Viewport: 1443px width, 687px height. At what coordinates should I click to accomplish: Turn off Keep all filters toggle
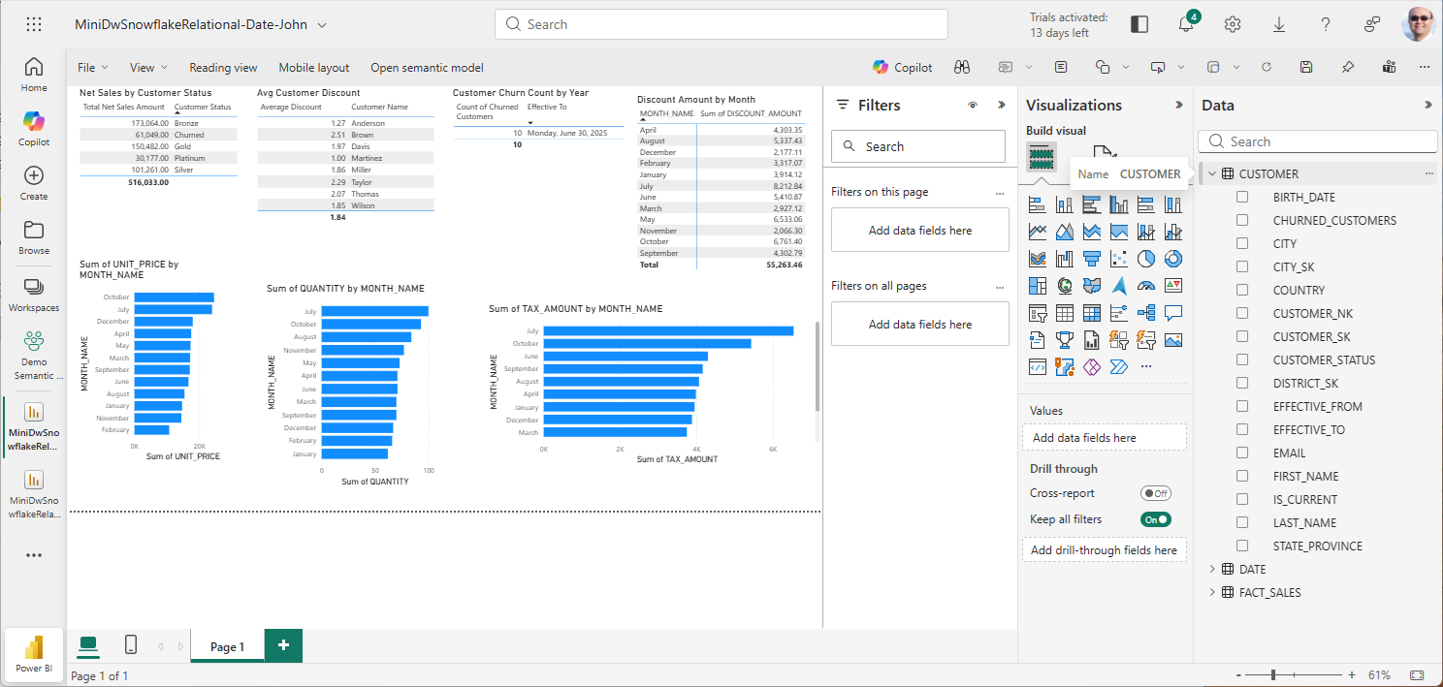pyautogui.click(x=1155, y=519)
